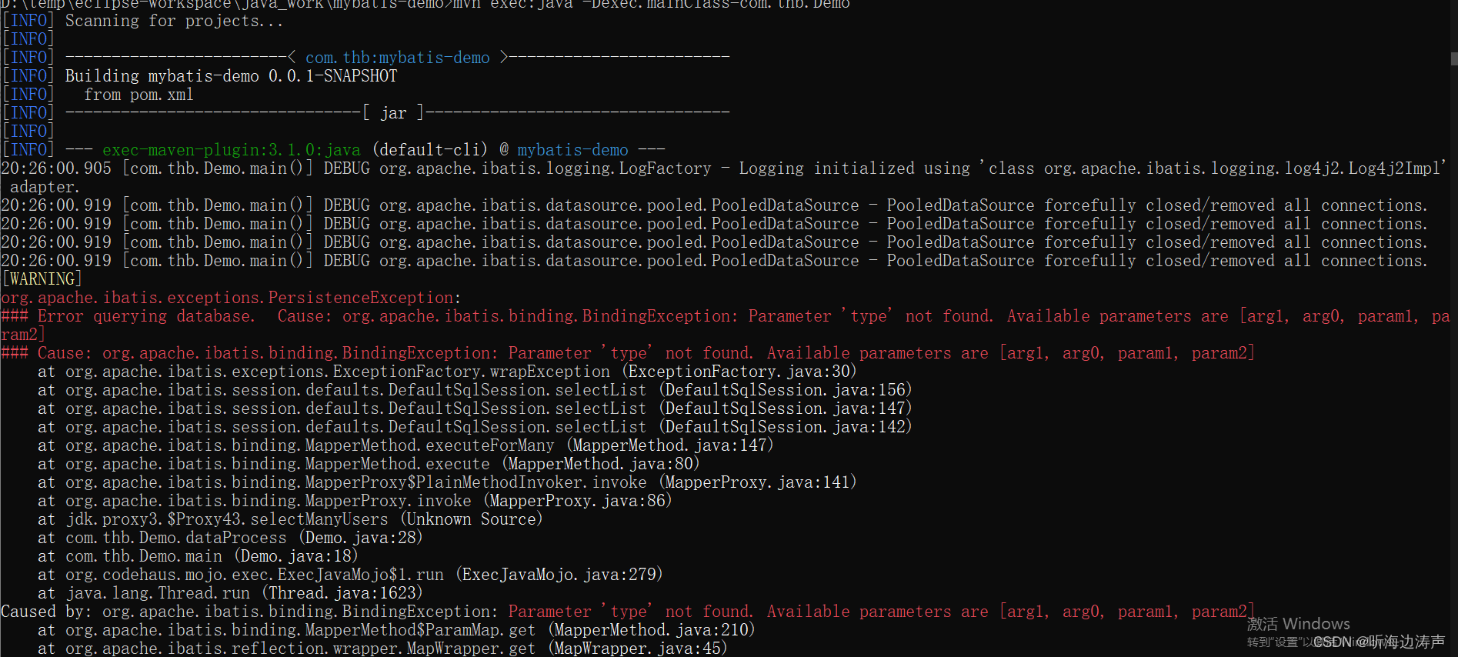Click the 'Scanning for projects...' log line
1458x657 pixels.
pos(174,21)
